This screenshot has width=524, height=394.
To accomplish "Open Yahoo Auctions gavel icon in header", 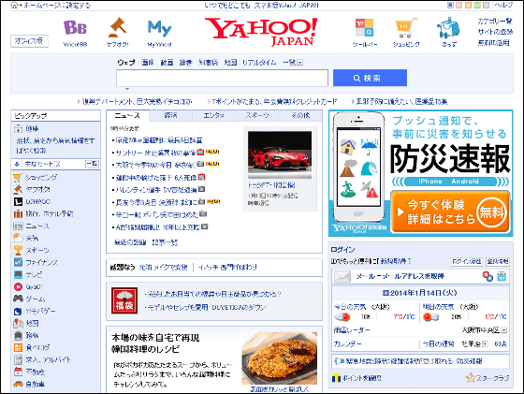I will point(118,28).
